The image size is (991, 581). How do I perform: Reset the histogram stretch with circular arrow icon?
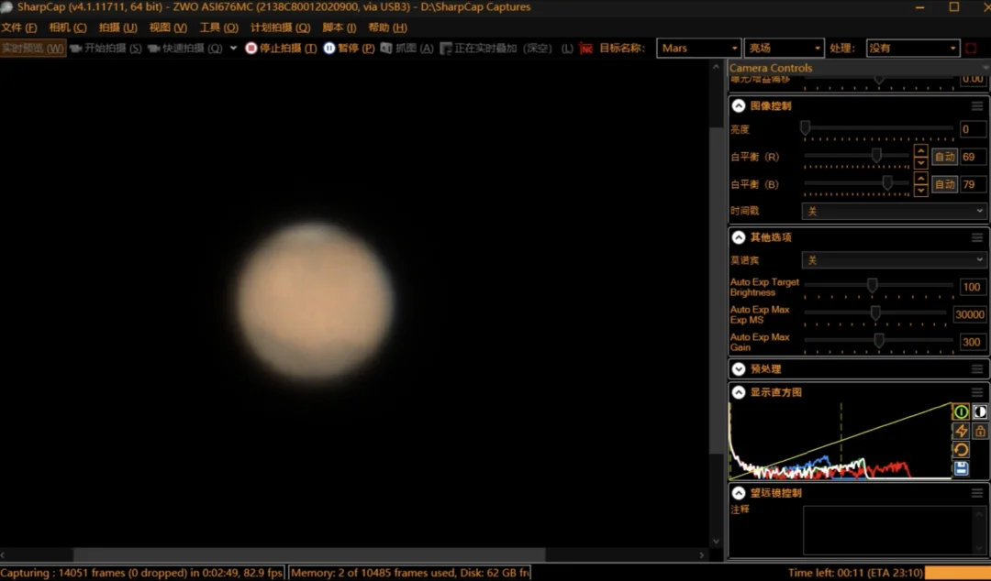[961, 449]
